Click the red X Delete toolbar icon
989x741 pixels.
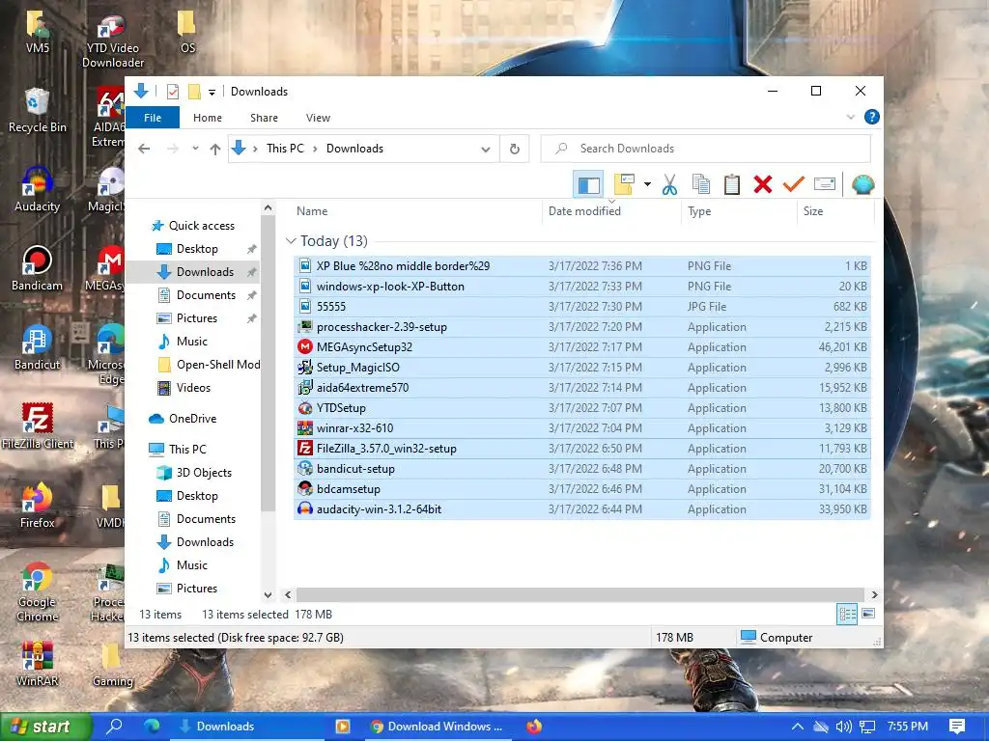click(x=763, y=184)
